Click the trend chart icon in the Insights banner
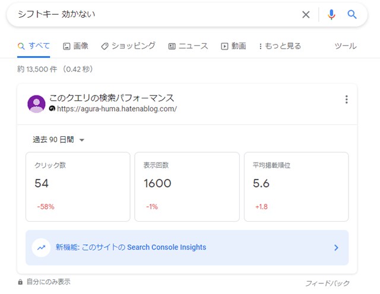Screen dimensions: 380x294 (x=41, y=248)
